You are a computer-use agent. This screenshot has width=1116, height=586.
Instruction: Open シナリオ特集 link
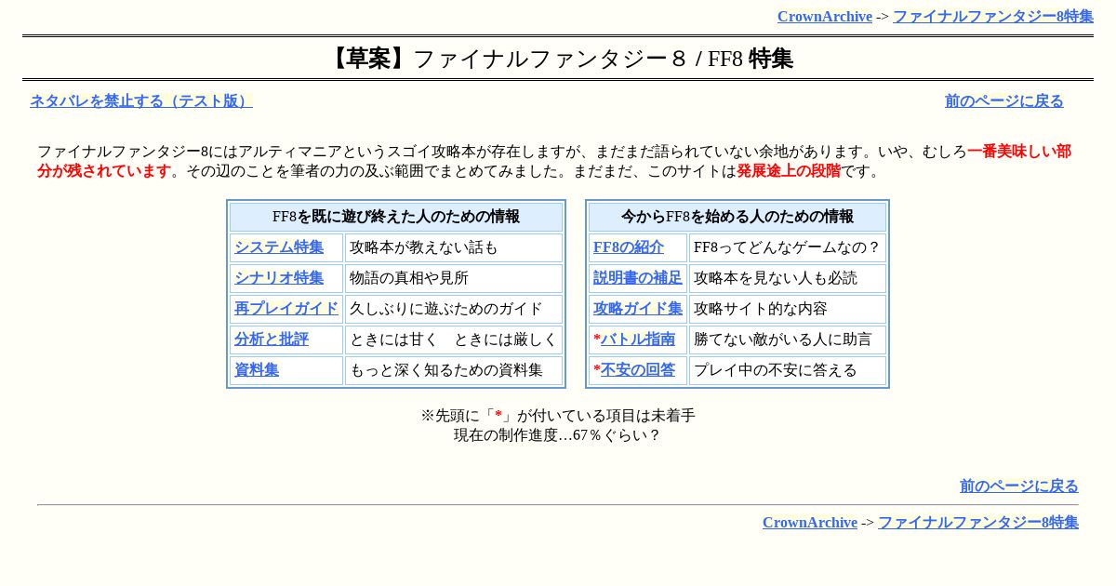(x=279, y=278)
